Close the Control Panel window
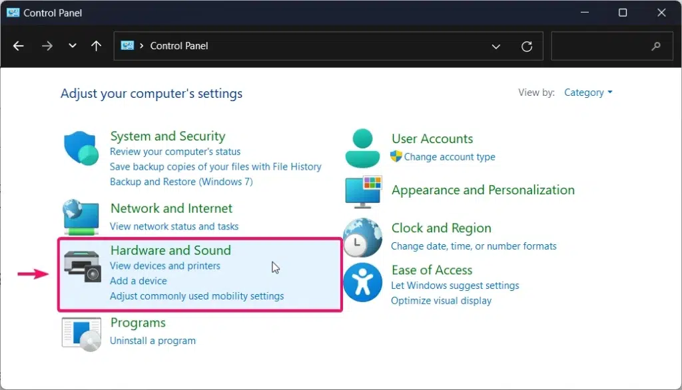 tap(661, 13)
